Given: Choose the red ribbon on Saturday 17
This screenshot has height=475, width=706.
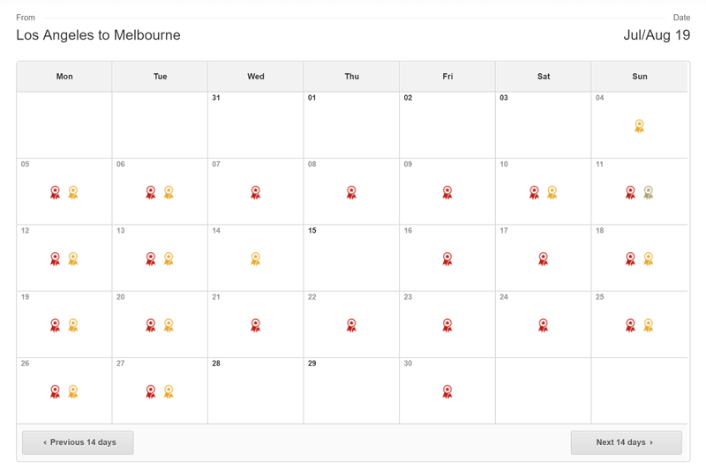Looking at the screenshot, I should point(543,258).
